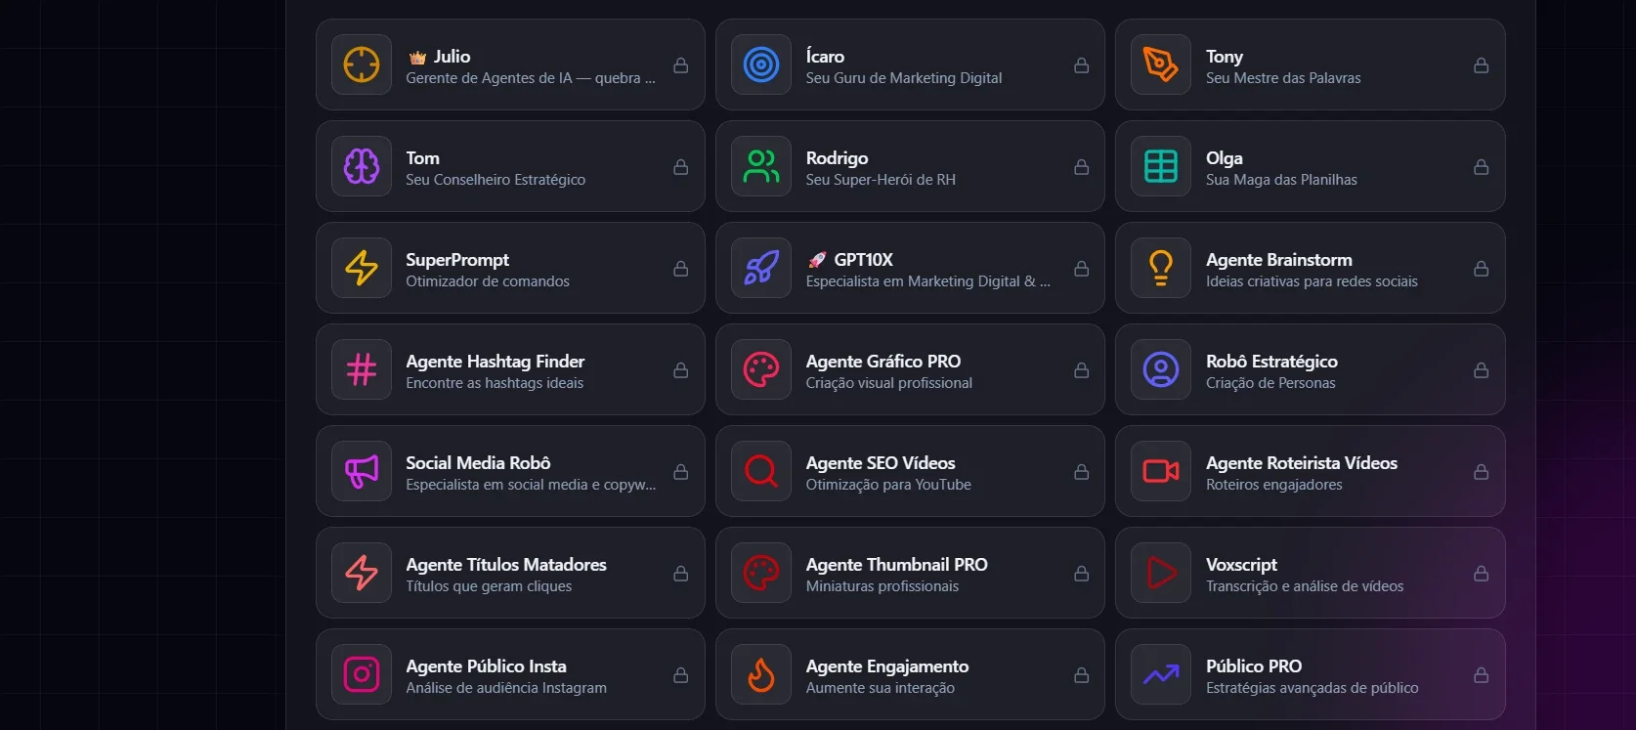Click the crosshair icon beside Julio

click(x=362, y=64)
